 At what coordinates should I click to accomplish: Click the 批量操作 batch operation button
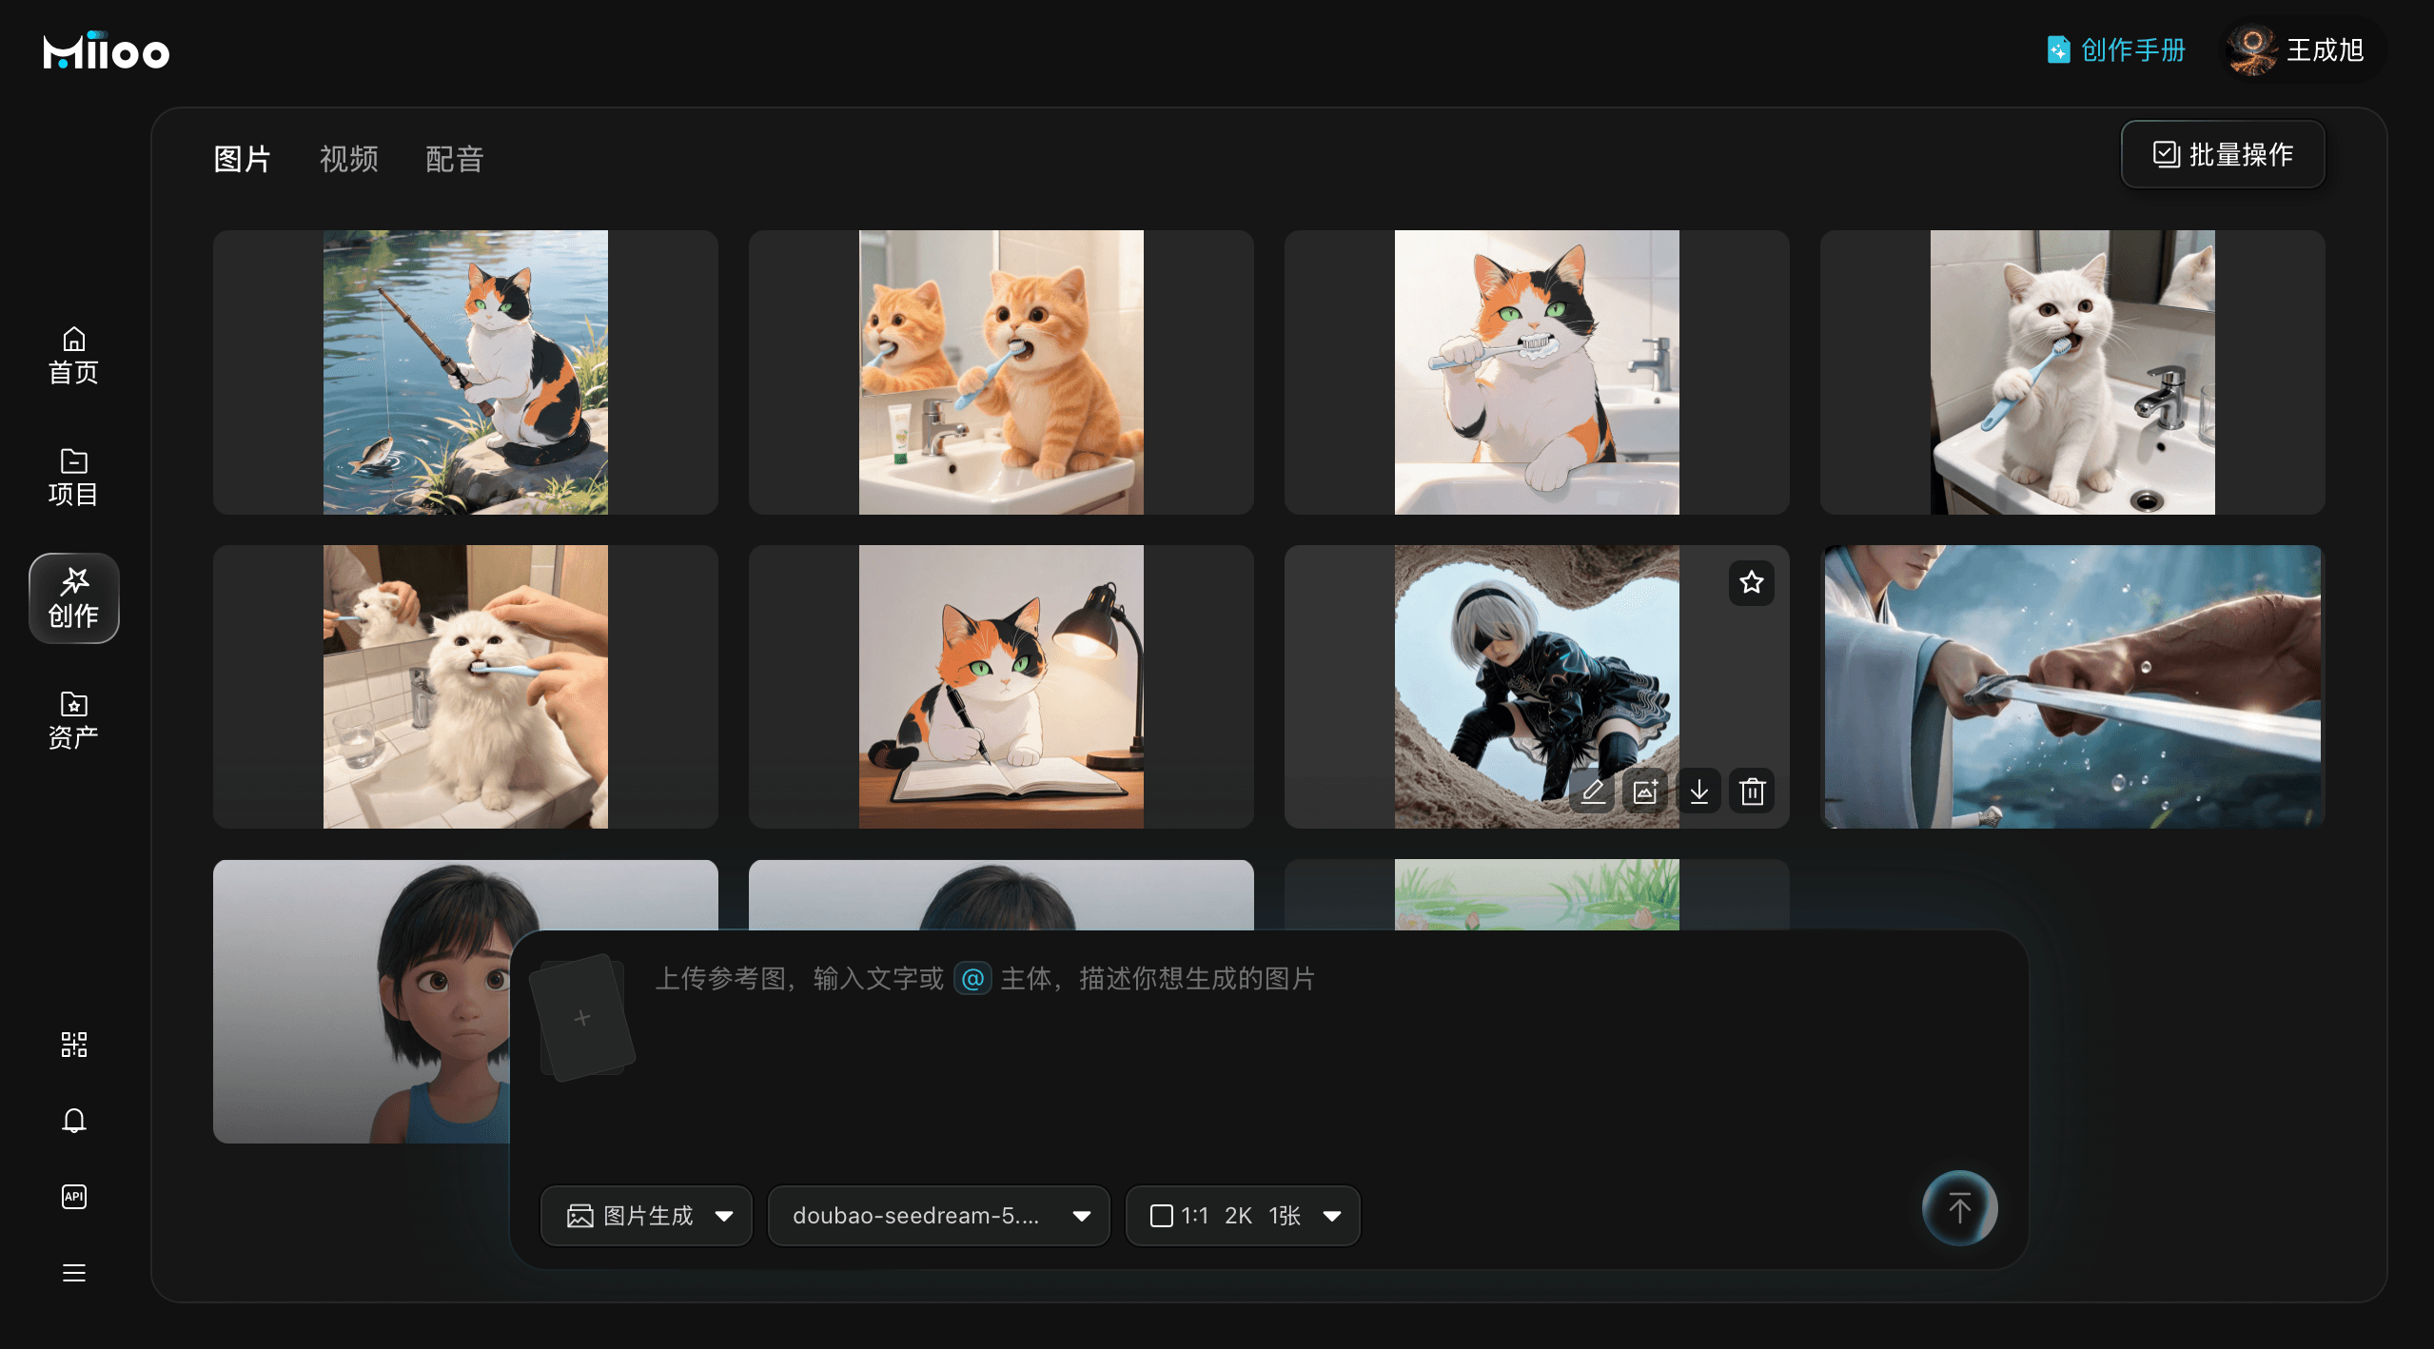(2223, 154)
